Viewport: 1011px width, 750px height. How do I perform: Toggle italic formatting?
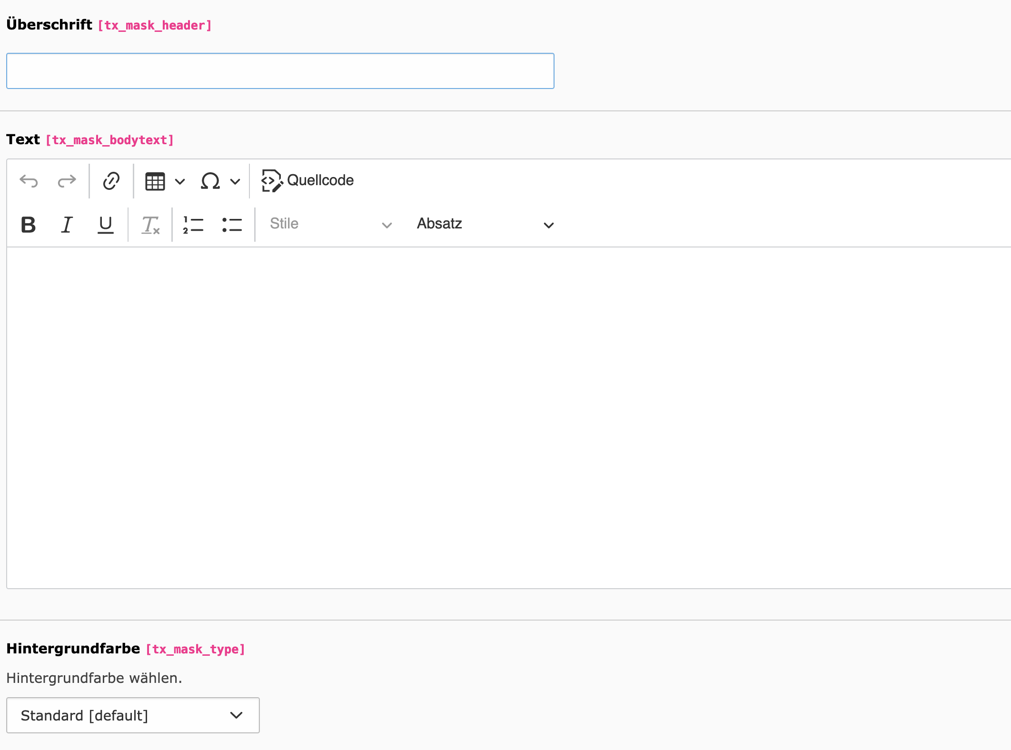pyautogui.click(x=67, y=225)
